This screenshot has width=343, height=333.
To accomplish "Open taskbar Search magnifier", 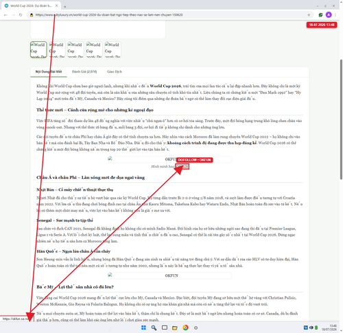I will coord(154,328).
